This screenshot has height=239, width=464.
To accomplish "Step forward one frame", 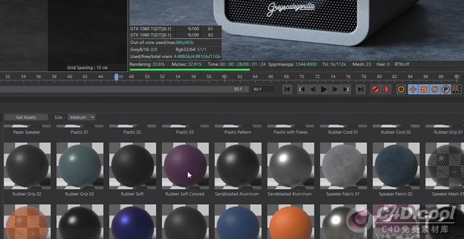I will click(x=335, y=89).
